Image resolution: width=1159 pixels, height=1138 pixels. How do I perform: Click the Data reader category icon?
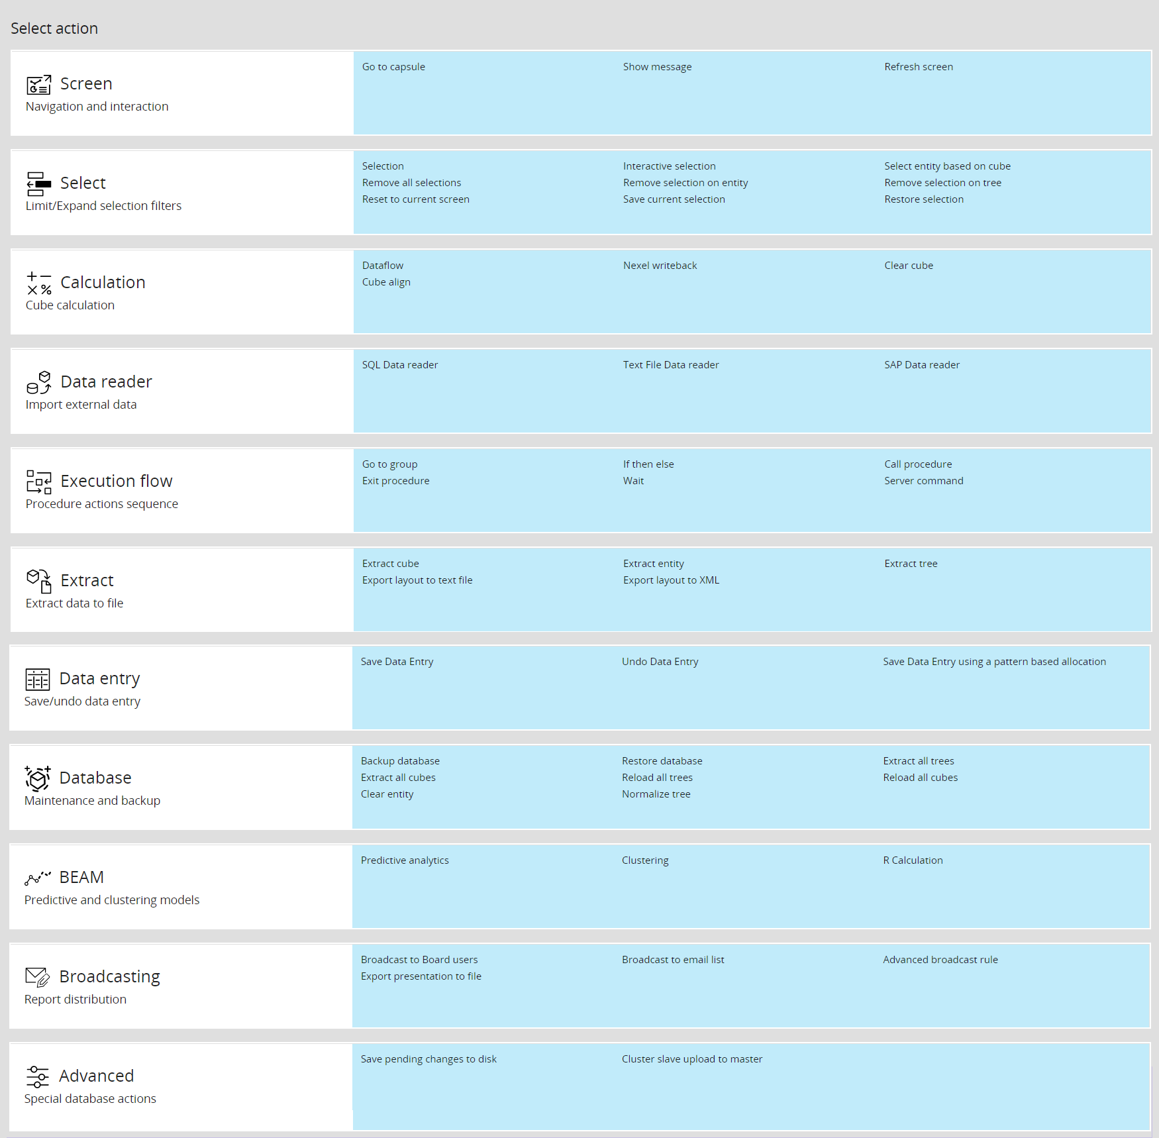[39, 382]
